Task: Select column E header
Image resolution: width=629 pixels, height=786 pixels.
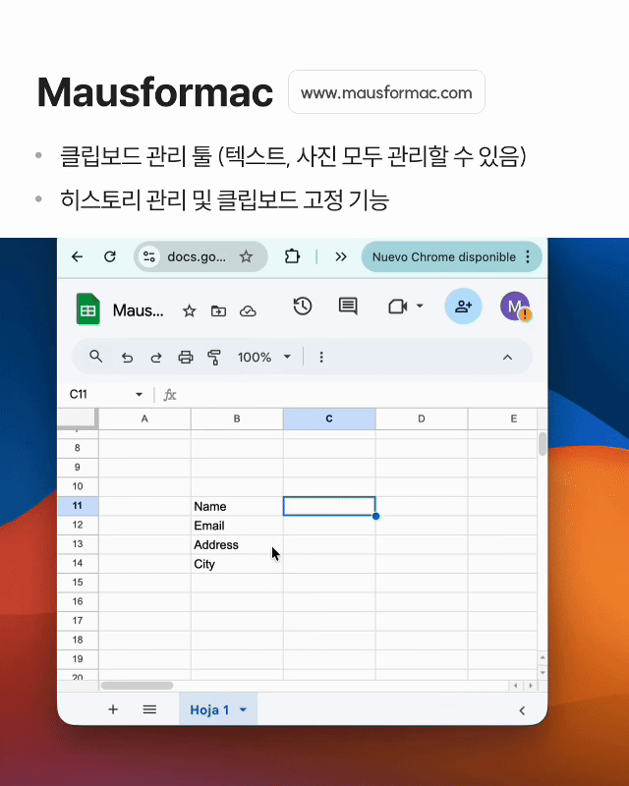Action: [503, 420]
